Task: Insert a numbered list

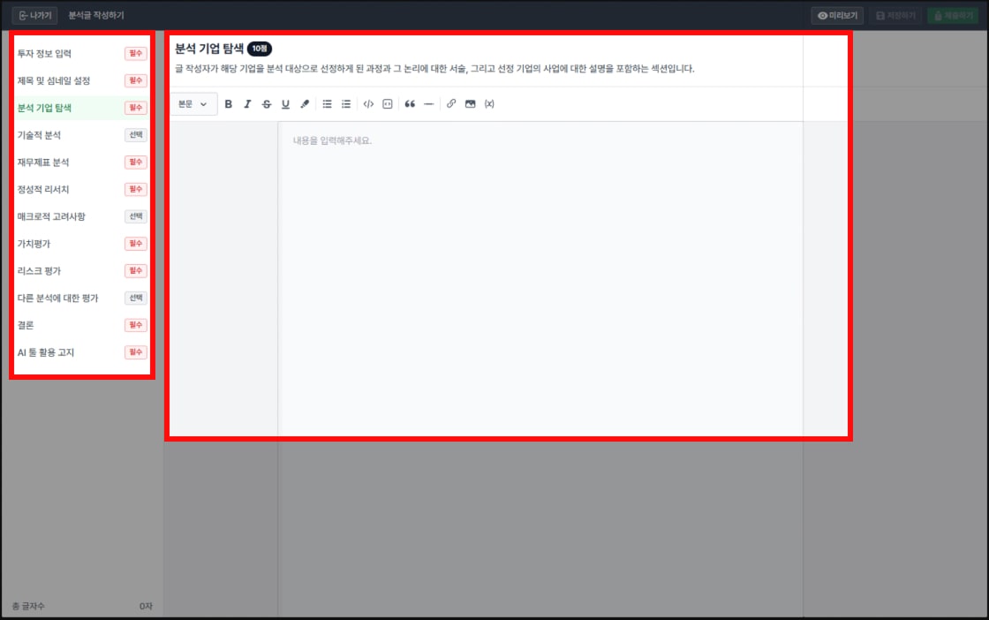Action: [x=346, y=104]
